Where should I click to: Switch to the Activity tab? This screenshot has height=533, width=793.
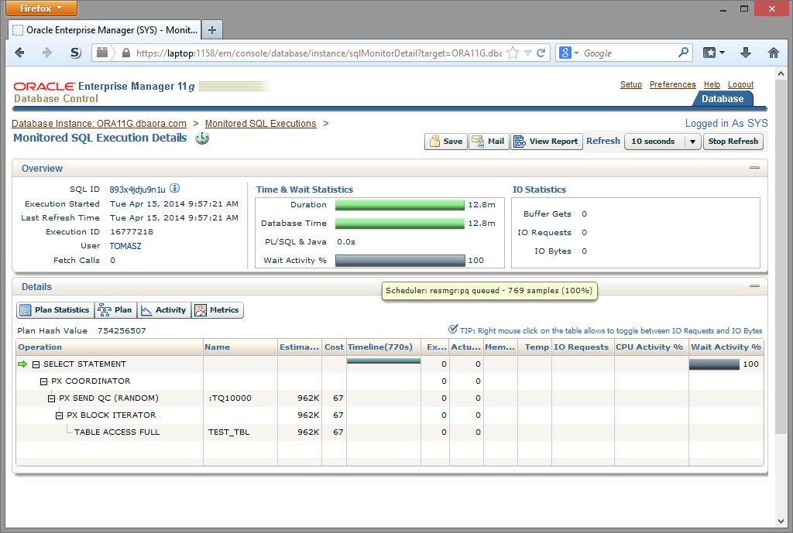coord(164,310)
